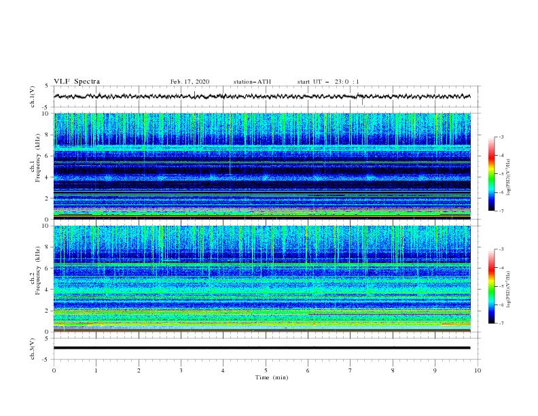Click the "start UT = 23:0 :1" text
Screen dimensions: 538x416
(328, 82)
